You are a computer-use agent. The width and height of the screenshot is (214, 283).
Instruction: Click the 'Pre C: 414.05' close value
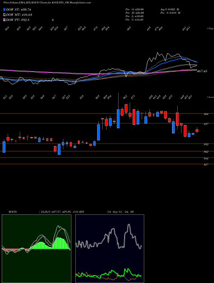pyautogui.click(x=134, y=20)
